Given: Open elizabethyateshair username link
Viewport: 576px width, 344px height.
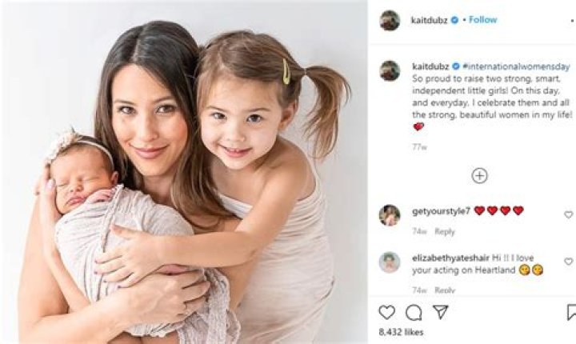Looking at the screenshot, I should 450,258.
